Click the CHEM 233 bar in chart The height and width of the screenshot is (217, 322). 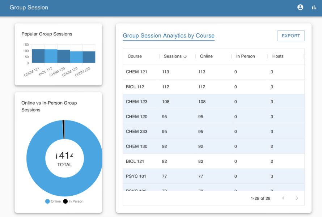tap(89, 57)
